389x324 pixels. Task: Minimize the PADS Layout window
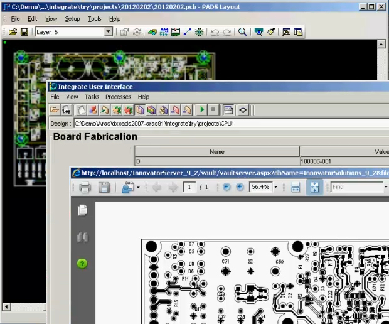click(x=363, y=7)
